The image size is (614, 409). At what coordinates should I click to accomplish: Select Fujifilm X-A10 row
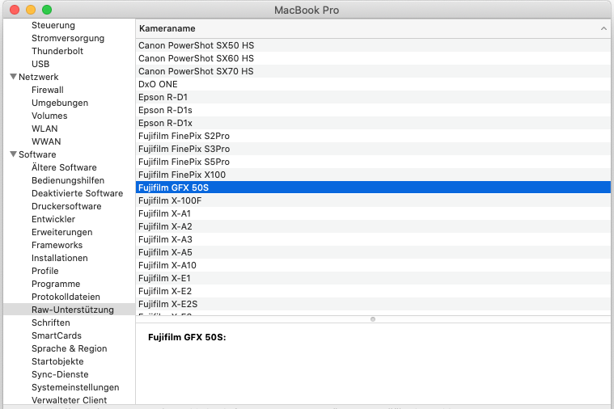coord(373,264)
